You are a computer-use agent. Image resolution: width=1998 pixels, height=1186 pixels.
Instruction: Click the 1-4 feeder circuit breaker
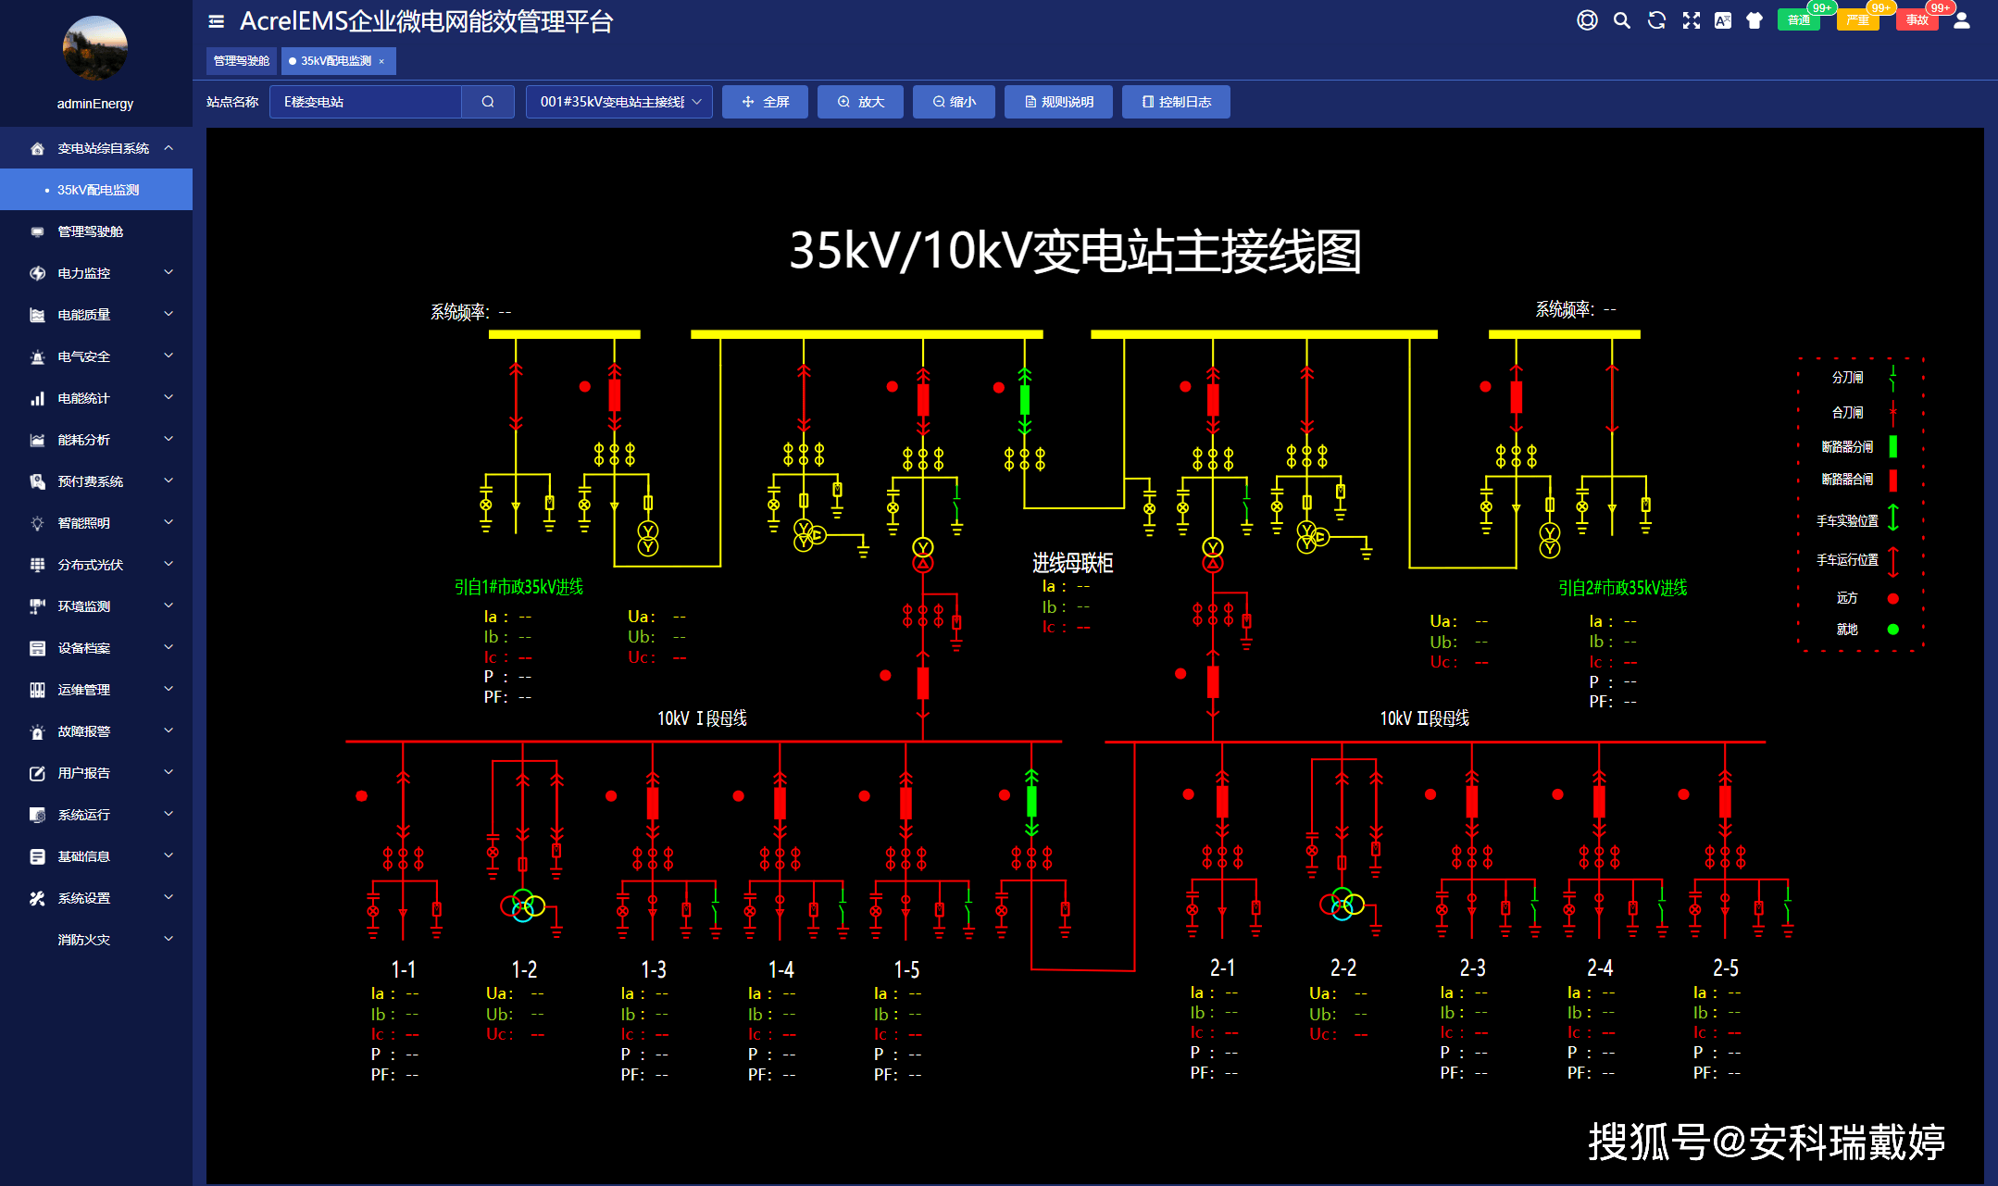tap(780, 803)
